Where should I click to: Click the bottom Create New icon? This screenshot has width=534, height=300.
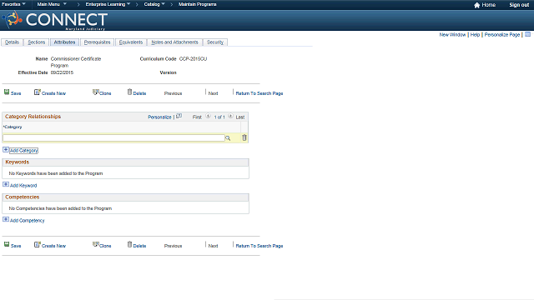click(37, 244)
